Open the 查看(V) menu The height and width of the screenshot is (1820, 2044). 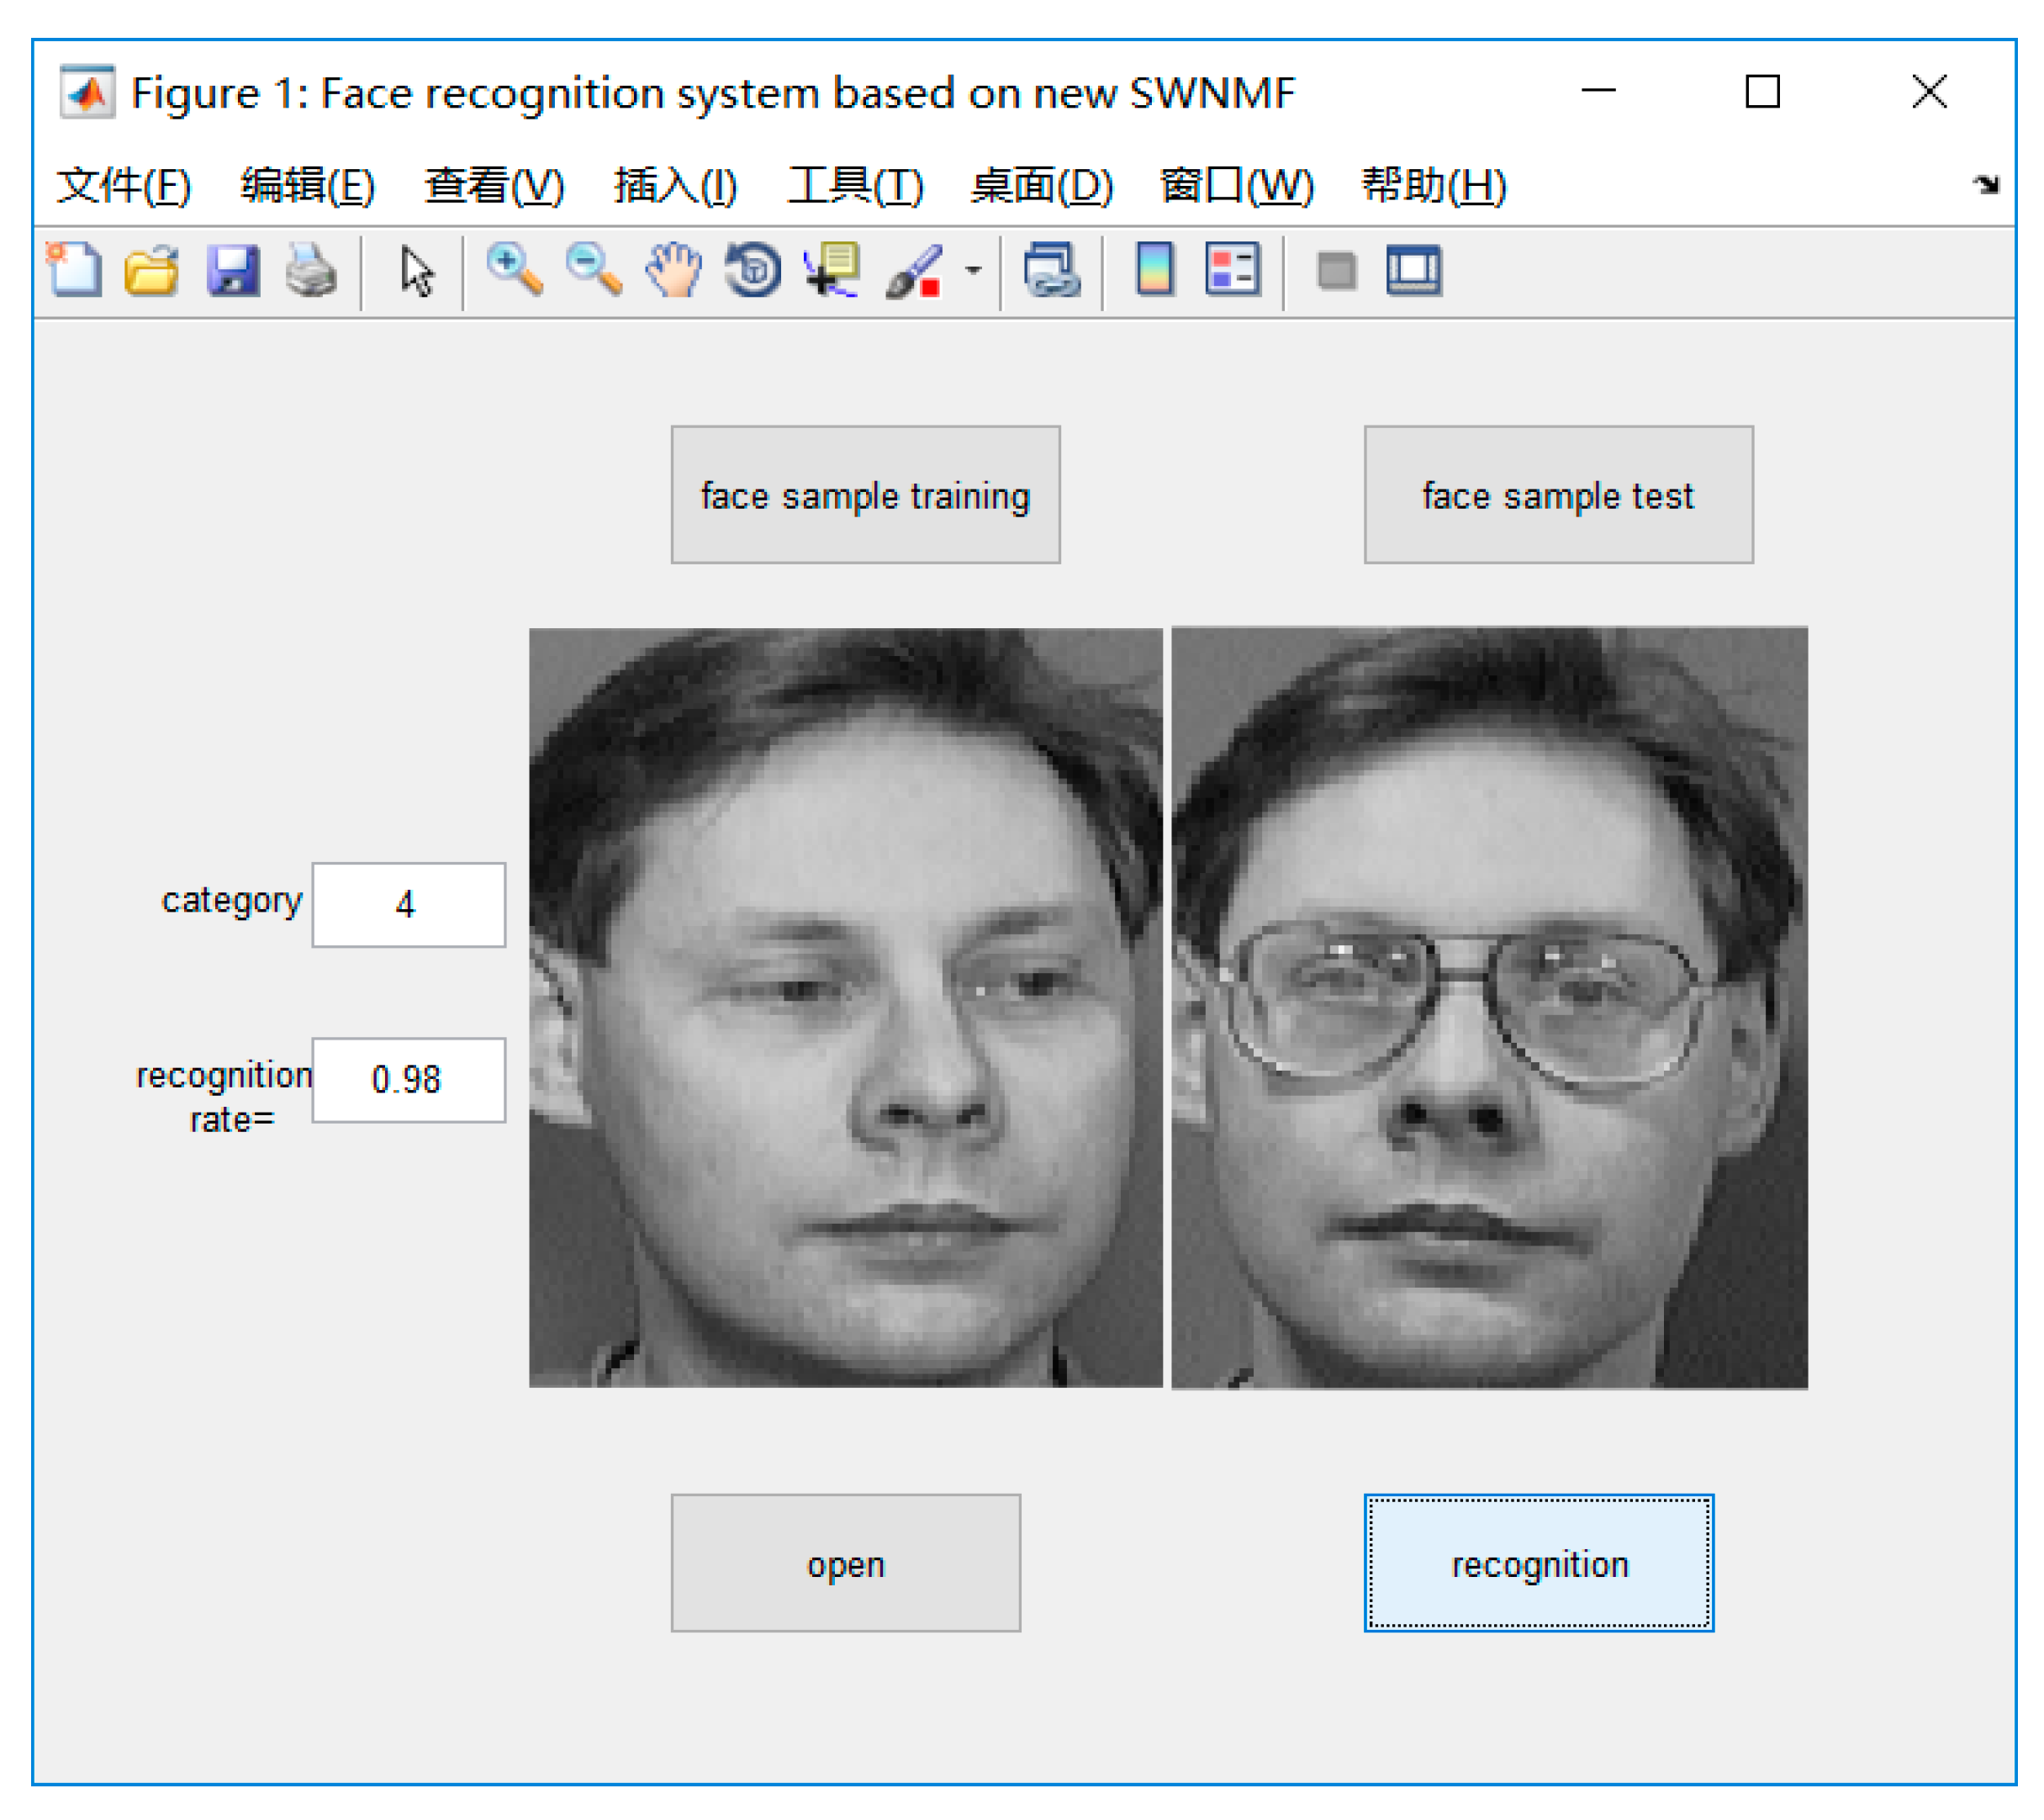pyautogui.click(x=494, y=186)
